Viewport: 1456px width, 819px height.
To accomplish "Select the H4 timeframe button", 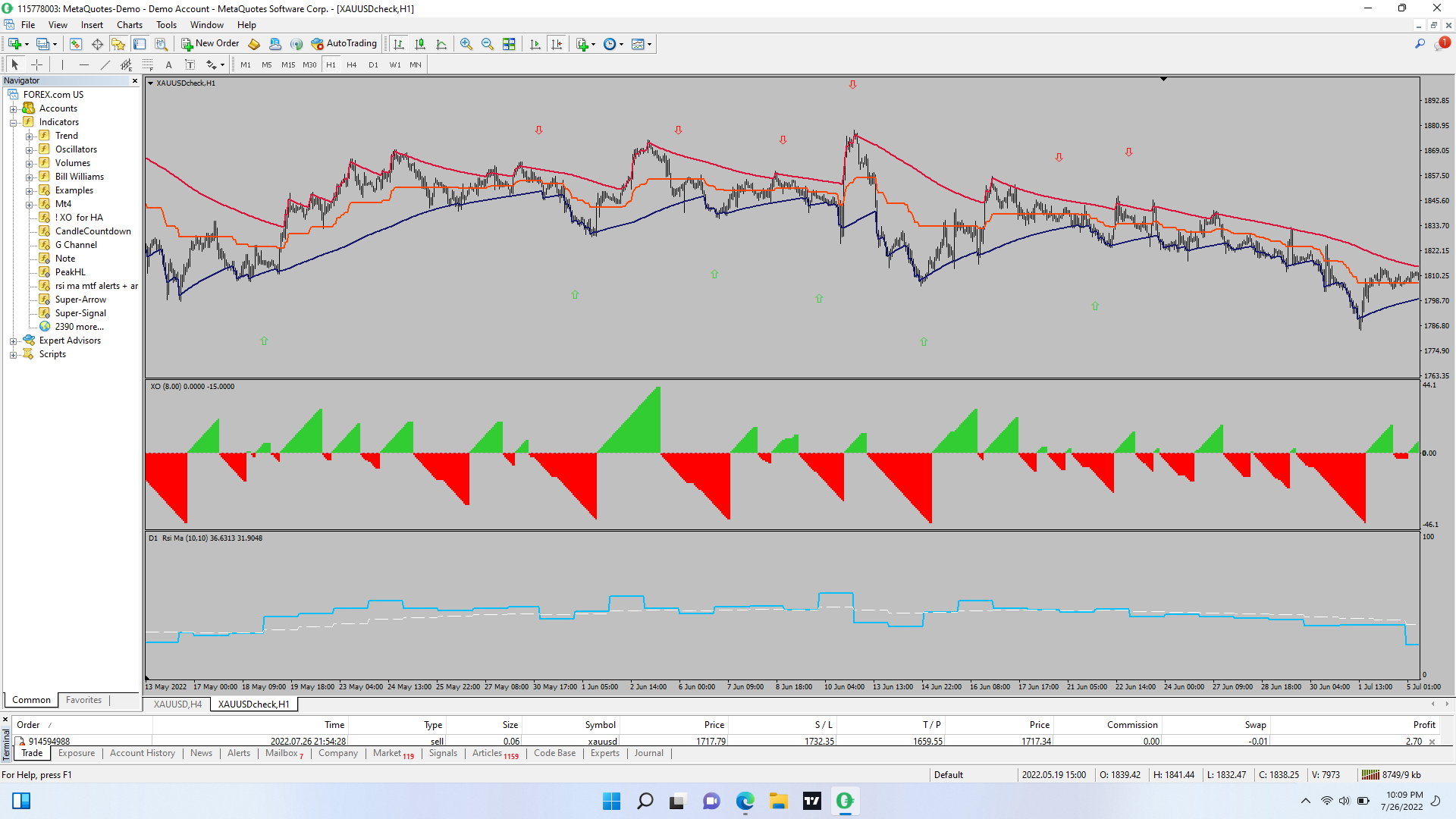I will click(x=351, y=64).
